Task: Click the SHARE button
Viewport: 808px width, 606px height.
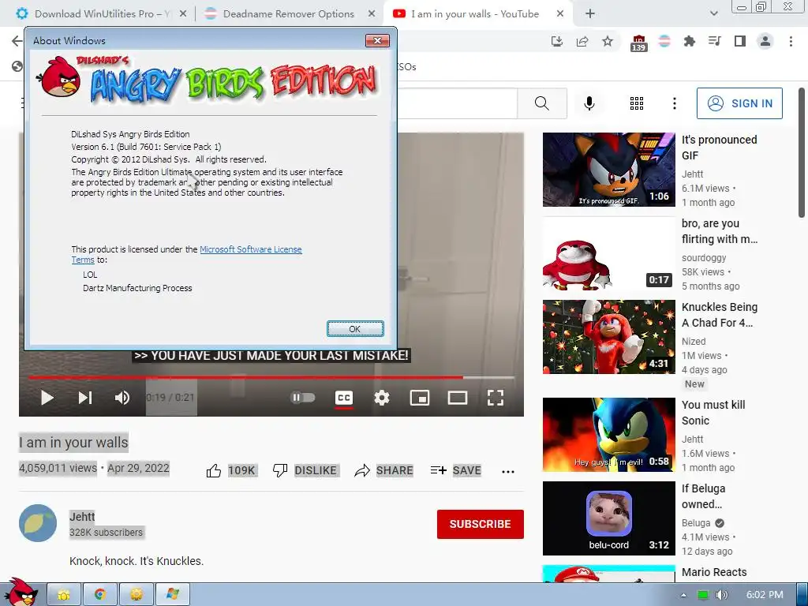Action: click(384, 470)
